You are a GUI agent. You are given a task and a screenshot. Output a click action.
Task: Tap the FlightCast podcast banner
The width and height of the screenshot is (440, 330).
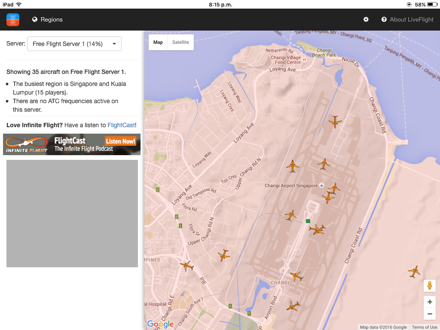72,144
